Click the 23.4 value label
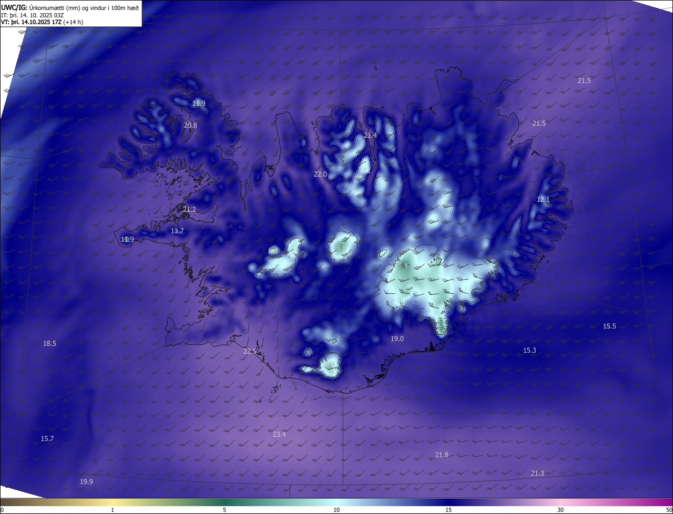 279,434
